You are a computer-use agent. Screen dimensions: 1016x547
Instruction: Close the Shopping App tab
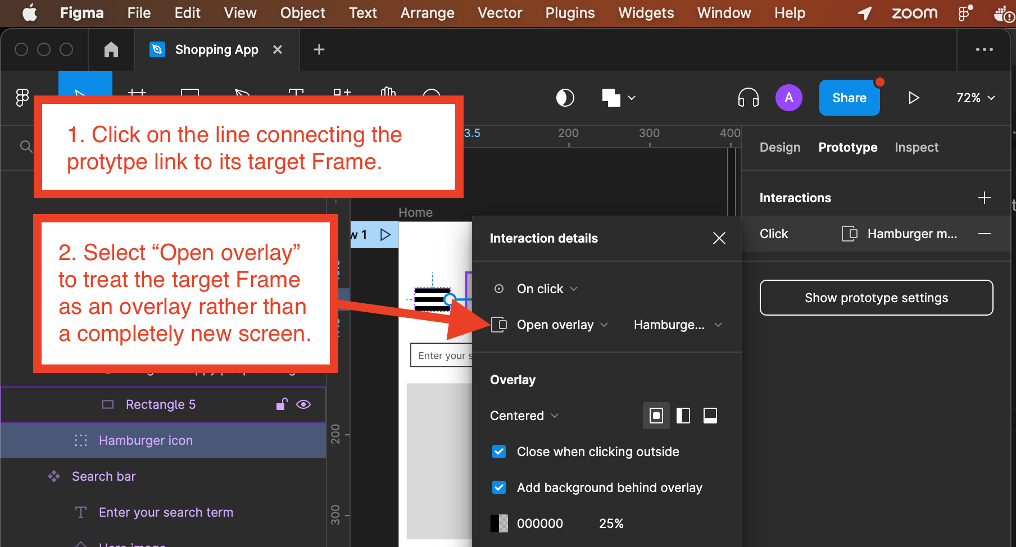click(x=277, y=49)
